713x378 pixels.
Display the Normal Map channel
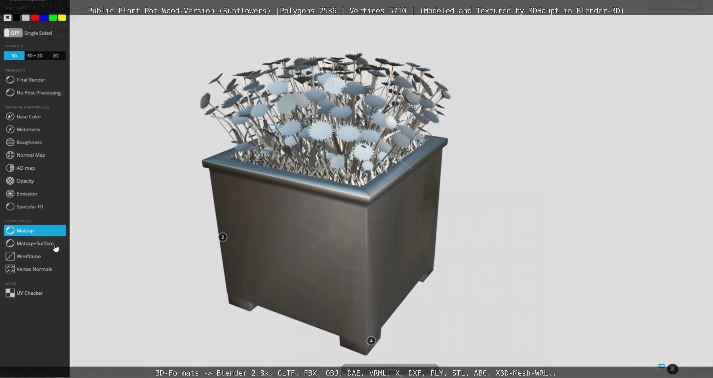tap(35, 155)
